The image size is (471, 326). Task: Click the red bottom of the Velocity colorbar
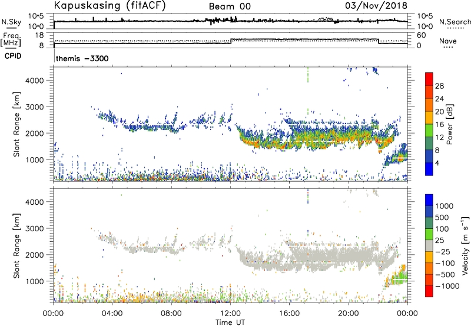pos(429,291)
